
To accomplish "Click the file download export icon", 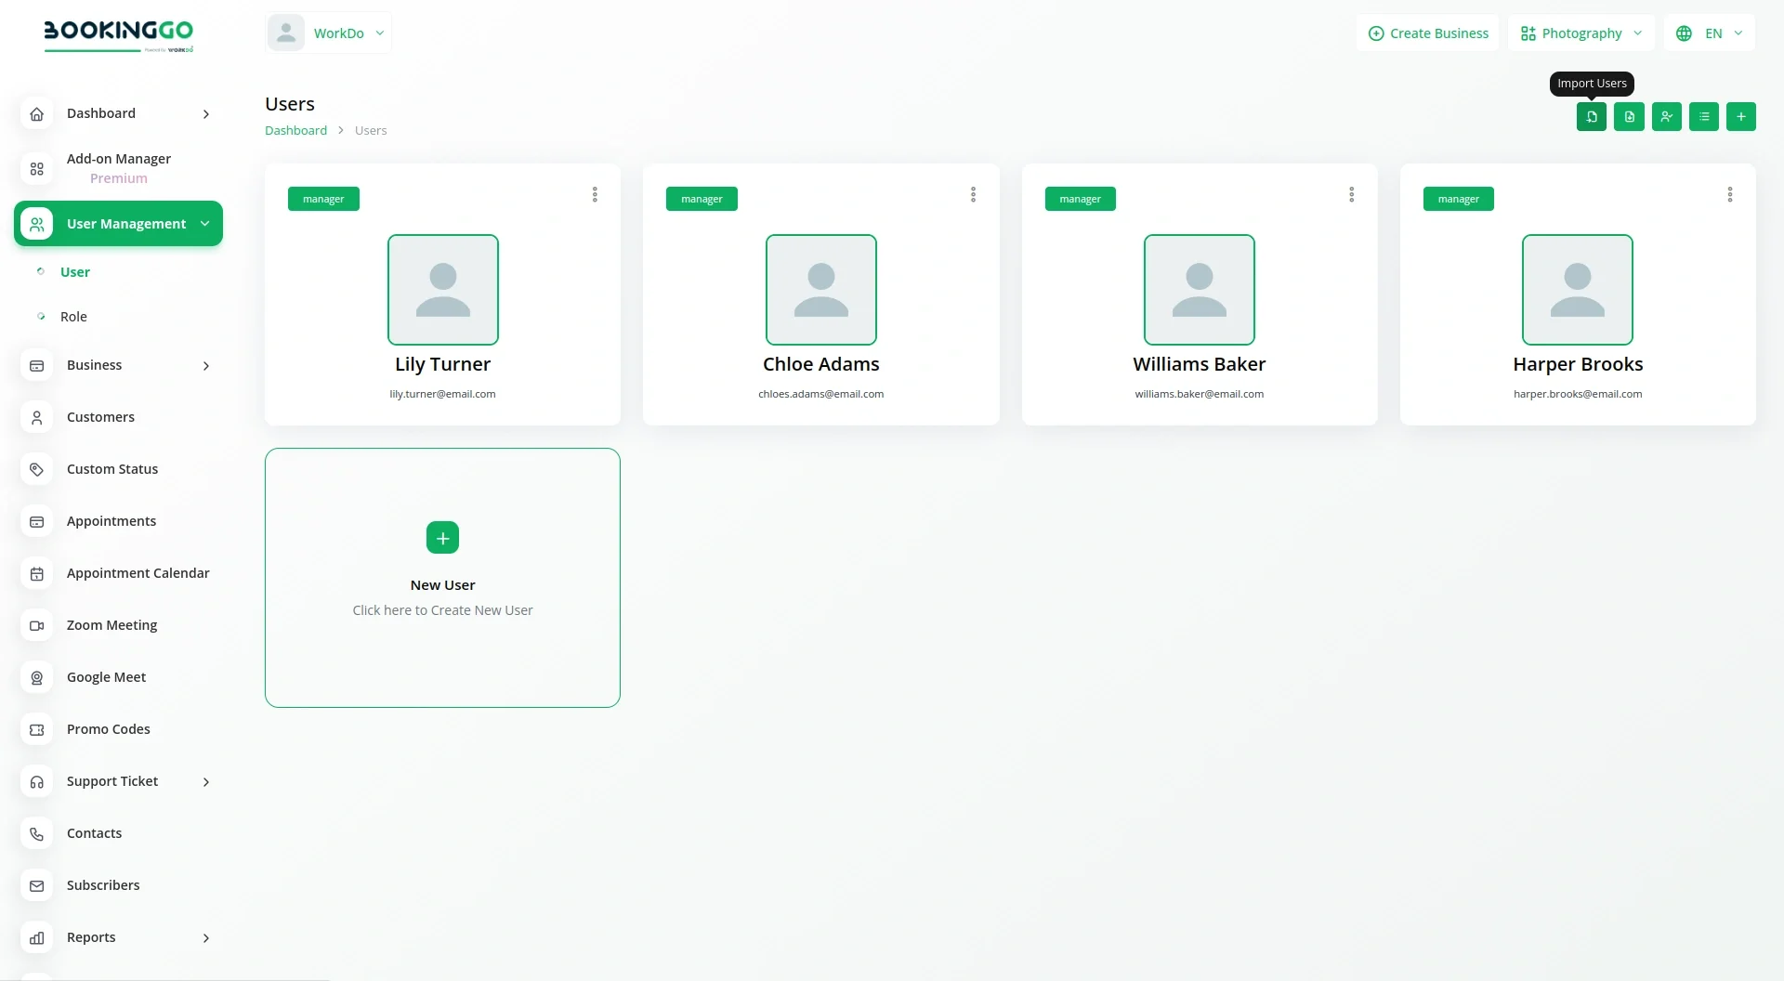I will (x=1629, y=117).
